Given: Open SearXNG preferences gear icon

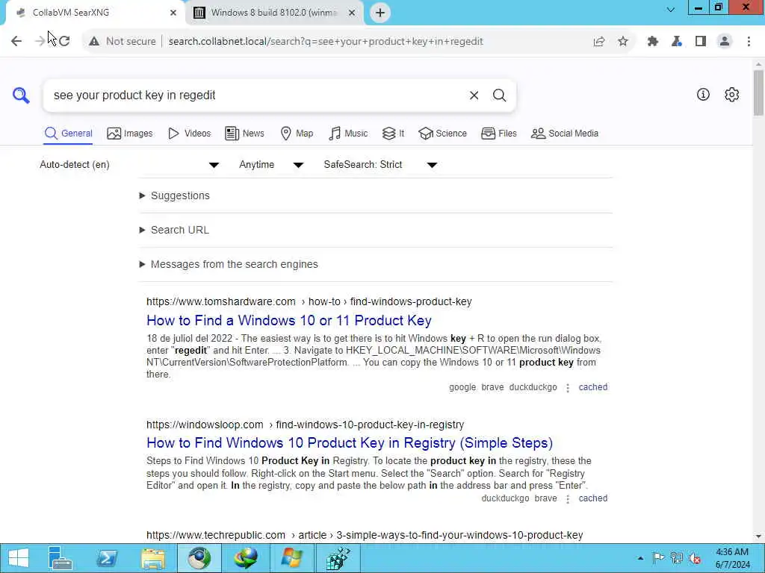Looking at the screenshot, I should click(732, 95).
